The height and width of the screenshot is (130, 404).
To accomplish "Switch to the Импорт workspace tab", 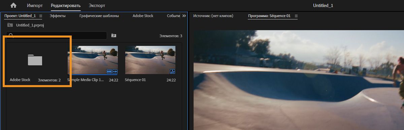I will tap(35, 6).
